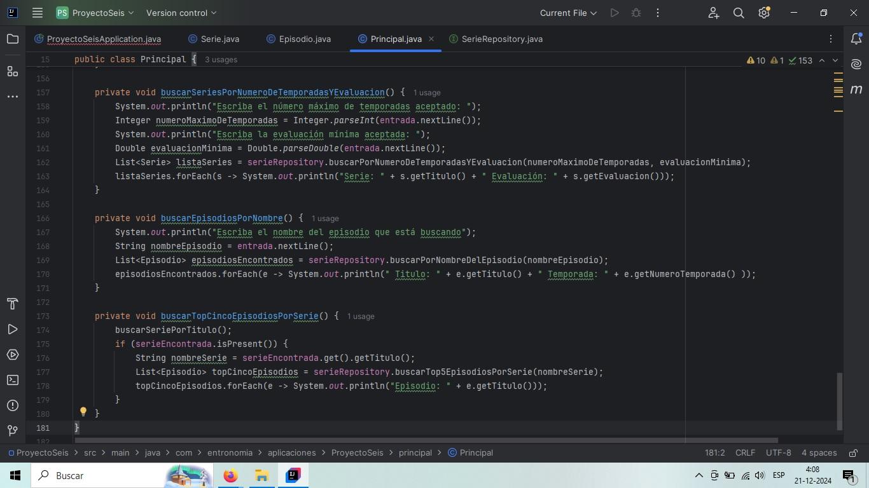
Task: Open Go to Line via 181:2 indicator
Action: 714,453
